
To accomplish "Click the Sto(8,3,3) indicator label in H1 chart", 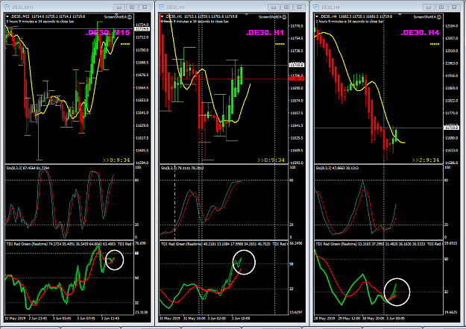I will coord(183,168).
